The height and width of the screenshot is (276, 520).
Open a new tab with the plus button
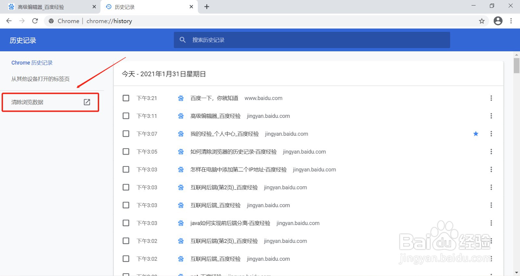click(207, 7)
